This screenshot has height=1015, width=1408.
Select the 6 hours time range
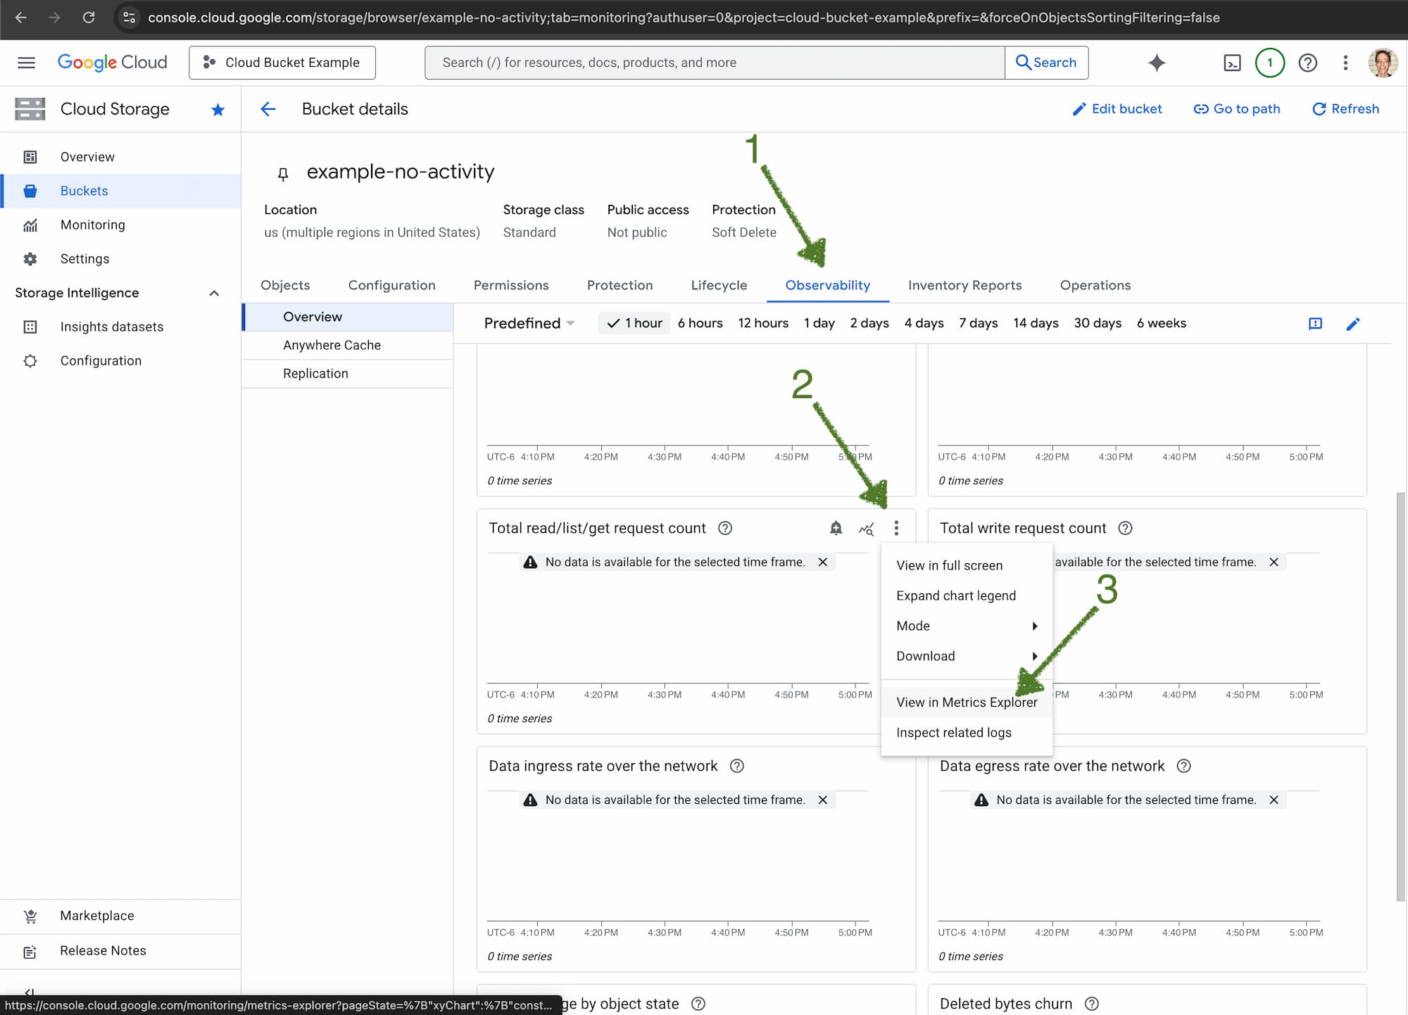coord(700,323)
